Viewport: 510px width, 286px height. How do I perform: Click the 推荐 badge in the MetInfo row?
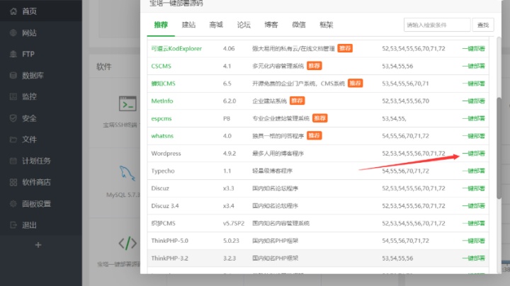coord(297,101)
